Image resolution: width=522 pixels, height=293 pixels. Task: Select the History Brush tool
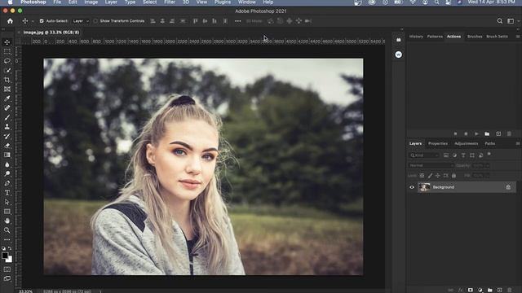(7, 136)
